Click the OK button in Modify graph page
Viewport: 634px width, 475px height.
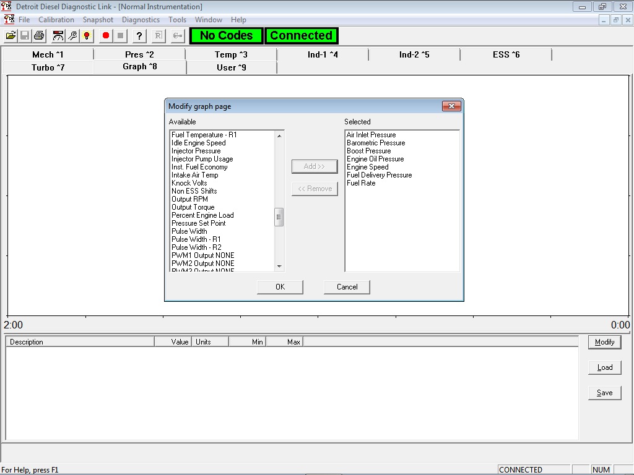(279, 286)
